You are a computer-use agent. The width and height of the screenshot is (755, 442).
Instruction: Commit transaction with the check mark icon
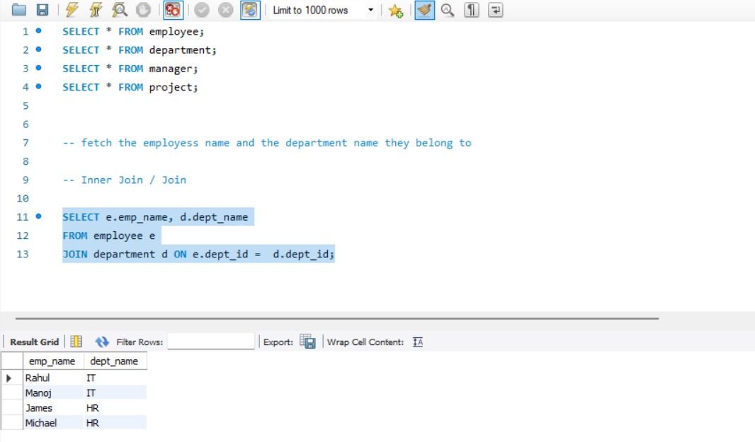[202, 10]
